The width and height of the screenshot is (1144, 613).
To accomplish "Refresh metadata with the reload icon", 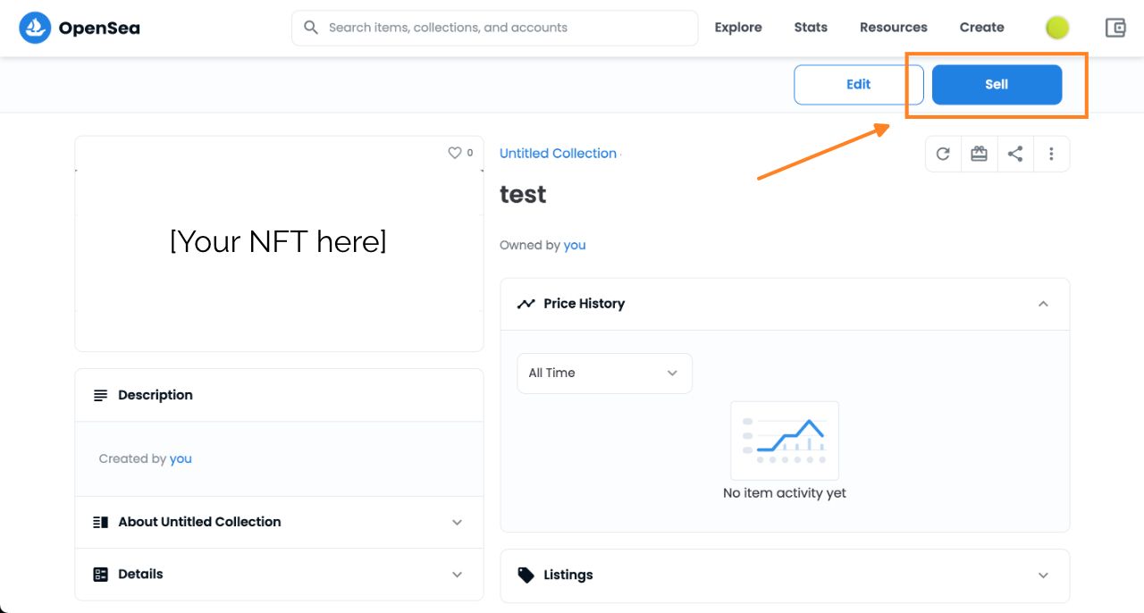I will (943, 154).
